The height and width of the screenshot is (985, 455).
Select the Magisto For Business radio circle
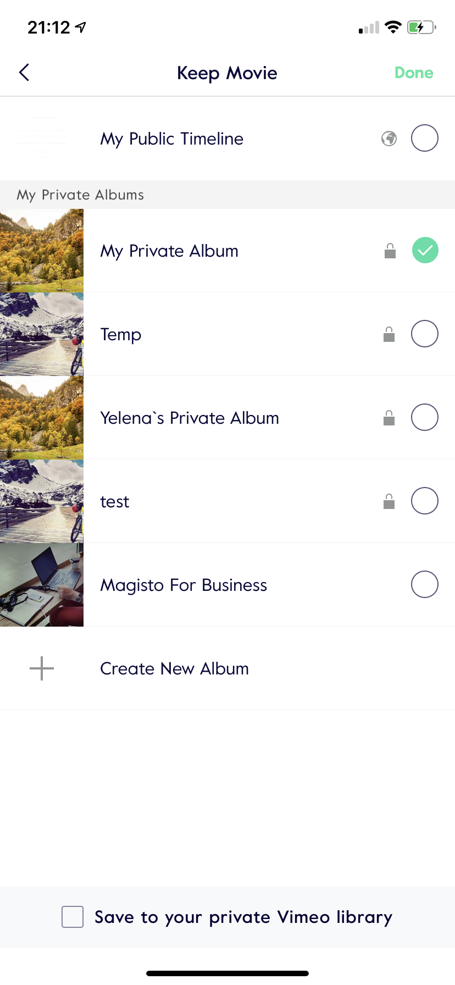point(425,584)
